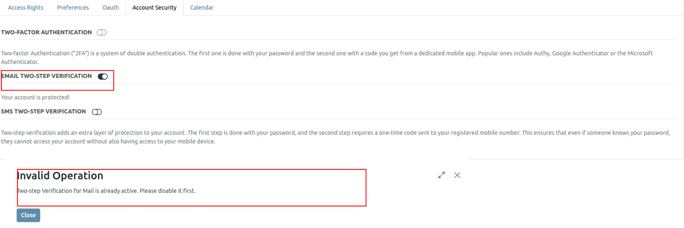Go to the Oauth tab

point(111,8)
